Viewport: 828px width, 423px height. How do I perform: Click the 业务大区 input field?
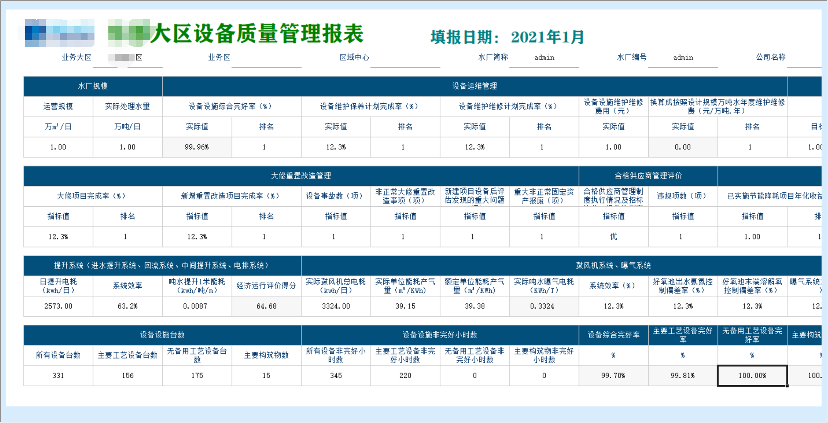click(128, 57)
